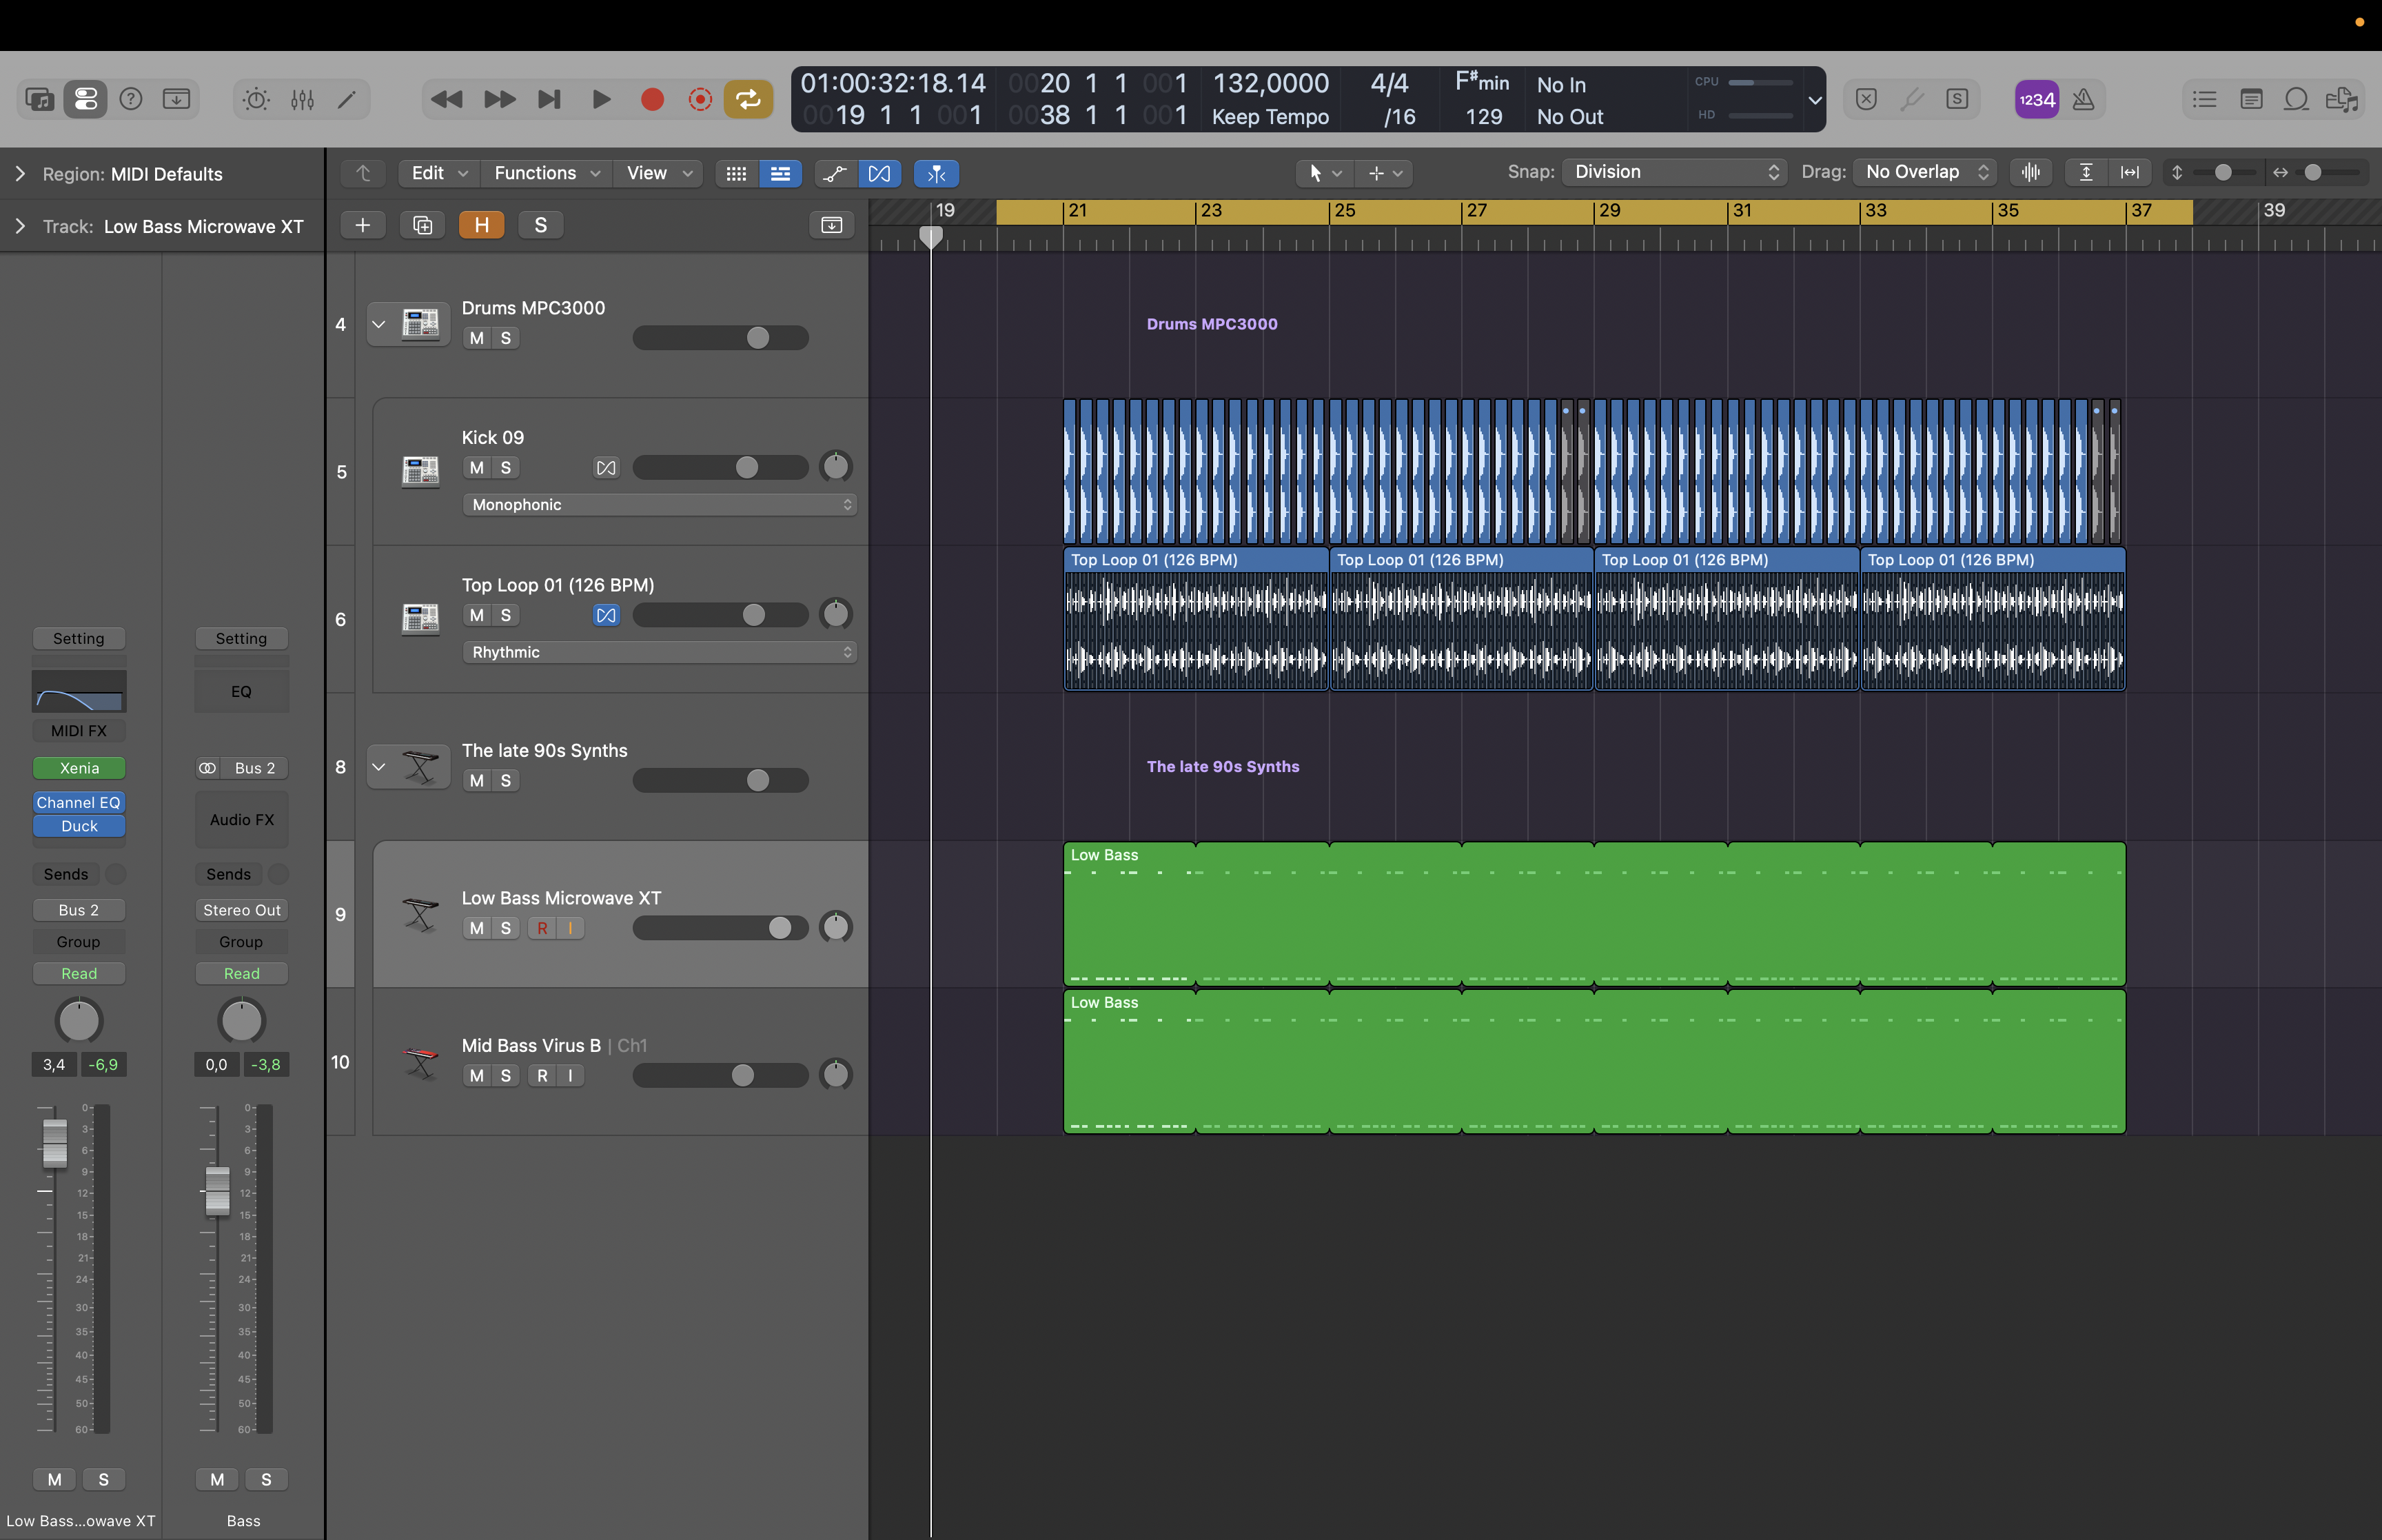2382x1540 pixels.
Task: Mute the Kick 09 track
Action: pyautogui.click(x=477, y=467)
